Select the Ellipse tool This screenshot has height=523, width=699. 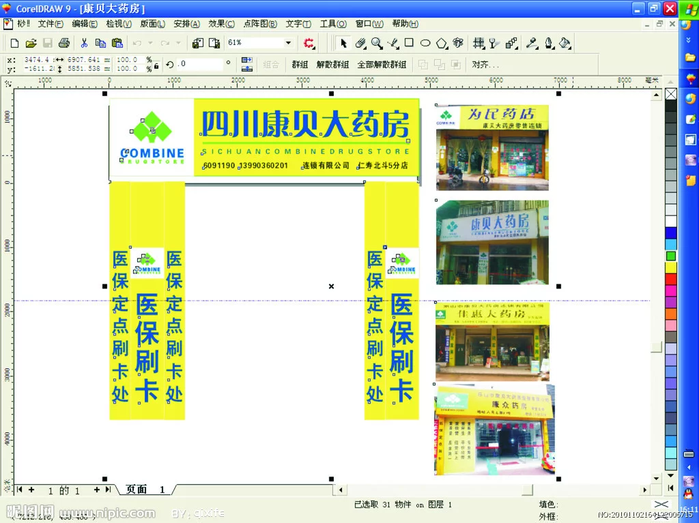425,43
